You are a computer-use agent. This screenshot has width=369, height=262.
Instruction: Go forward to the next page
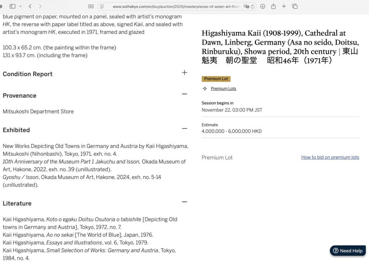[x=40, y=6]
